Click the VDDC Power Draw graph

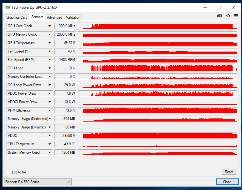(157, 93)
